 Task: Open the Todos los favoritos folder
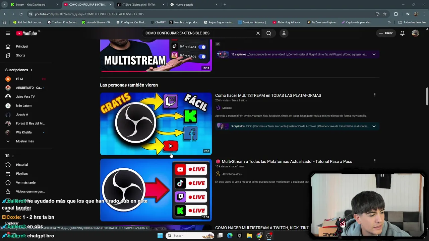(412, 22)
